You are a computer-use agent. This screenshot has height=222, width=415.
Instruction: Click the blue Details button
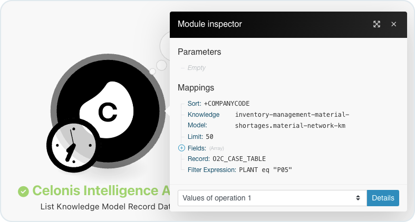pos(383,198)
